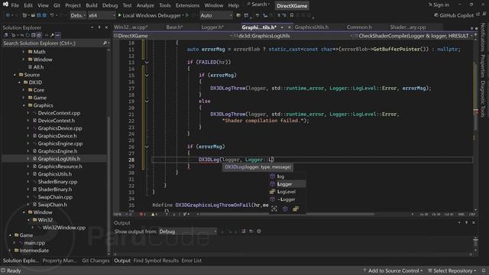The height and width of the screenshot is (275, 489).
Task: Switch to the GraphicsUtils.h tab
Action: [311, 27]
